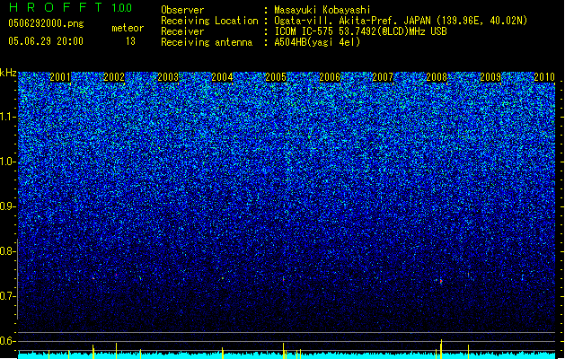Click the Observer label

(182, 10)
